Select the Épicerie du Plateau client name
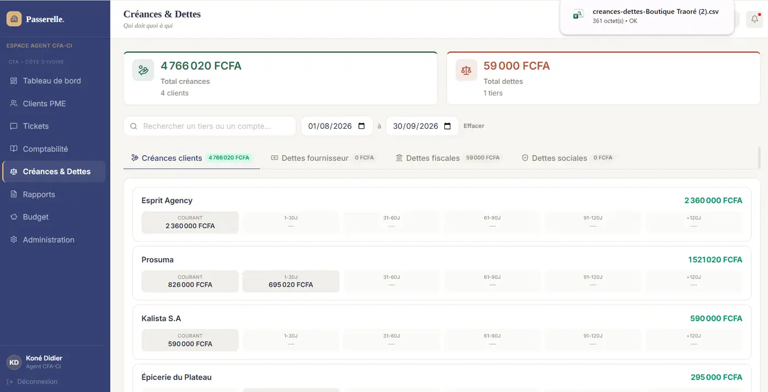This screenshot has width=768, height=392. 177,377
